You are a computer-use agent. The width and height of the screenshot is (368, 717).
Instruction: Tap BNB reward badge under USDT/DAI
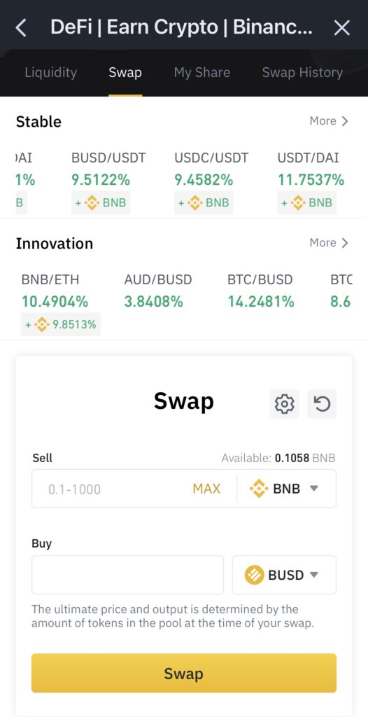(x=306, y=202)
